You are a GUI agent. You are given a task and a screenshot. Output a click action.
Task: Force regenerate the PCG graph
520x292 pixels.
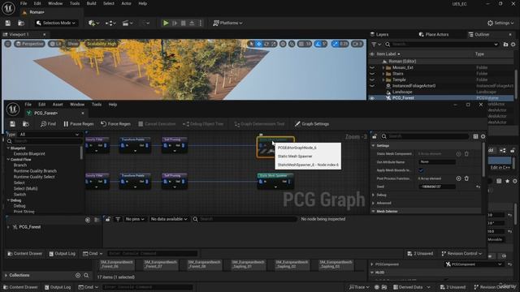pos(115,124)
